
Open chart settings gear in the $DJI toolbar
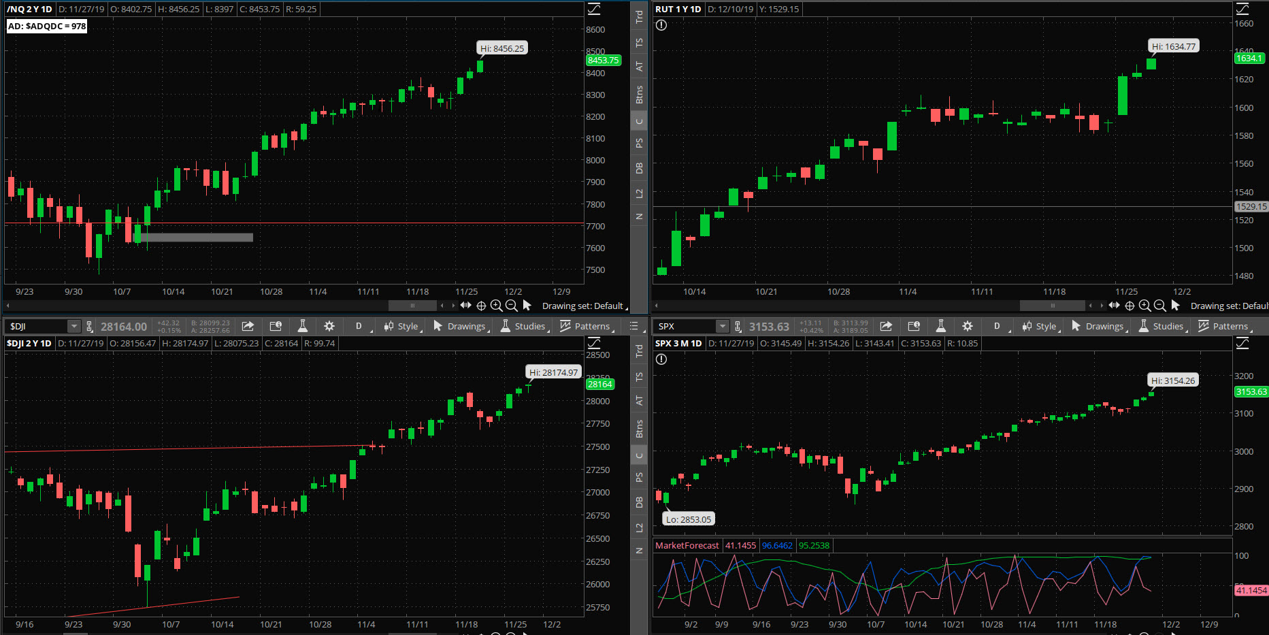click(x=329, y=326)
